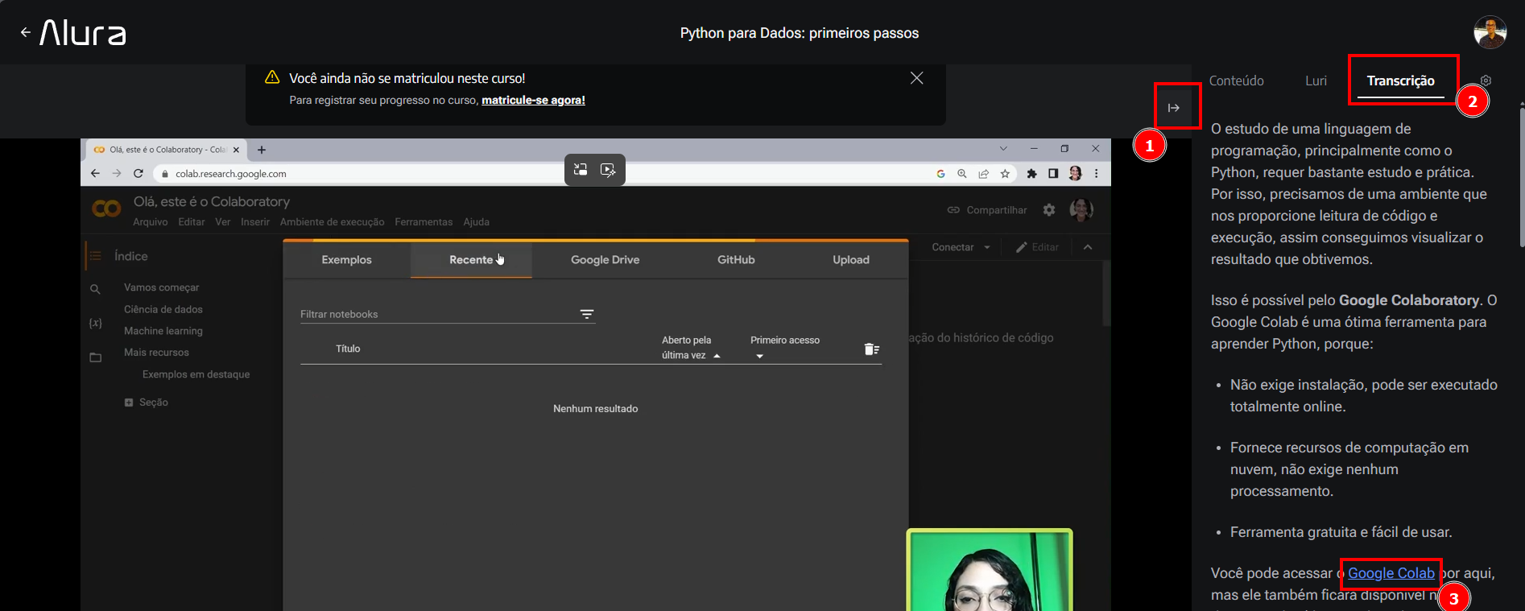Go back using the Alura back arrow
The width and height of the screenshot is (1525, 611).
coord(26,33)
